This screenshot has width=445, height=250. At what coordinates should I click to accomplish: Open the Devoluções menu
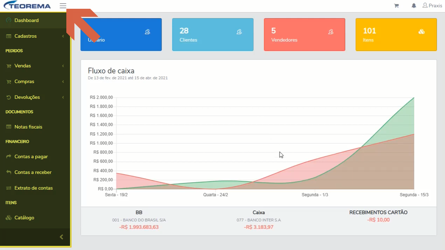click(35, 97)
